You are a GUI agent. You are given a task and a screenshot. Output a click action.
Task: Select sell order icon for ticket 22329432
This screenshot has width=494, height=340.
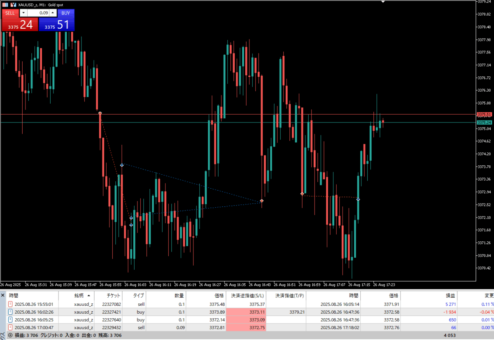(10, 328)
